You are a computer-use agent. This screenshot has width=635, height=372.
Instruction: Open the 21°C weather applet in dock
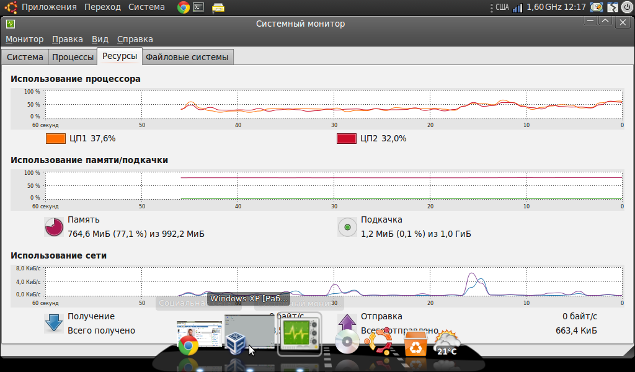coord(447,343)
